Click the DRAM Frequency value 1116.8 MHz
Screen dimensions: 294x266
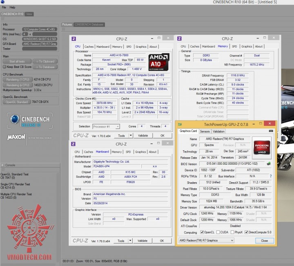pyautogui.click(x=238, y=76)
